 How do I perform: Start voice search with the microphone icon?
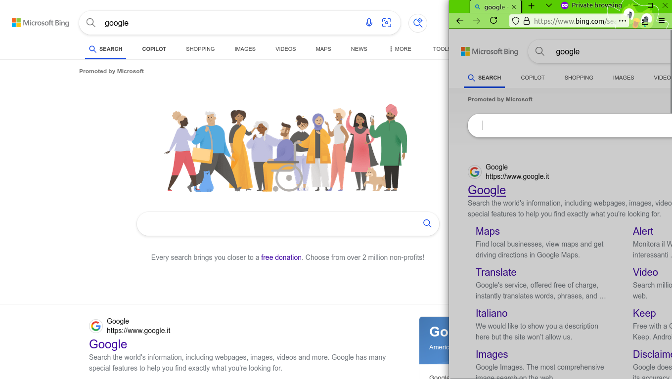tap(369, 23)
